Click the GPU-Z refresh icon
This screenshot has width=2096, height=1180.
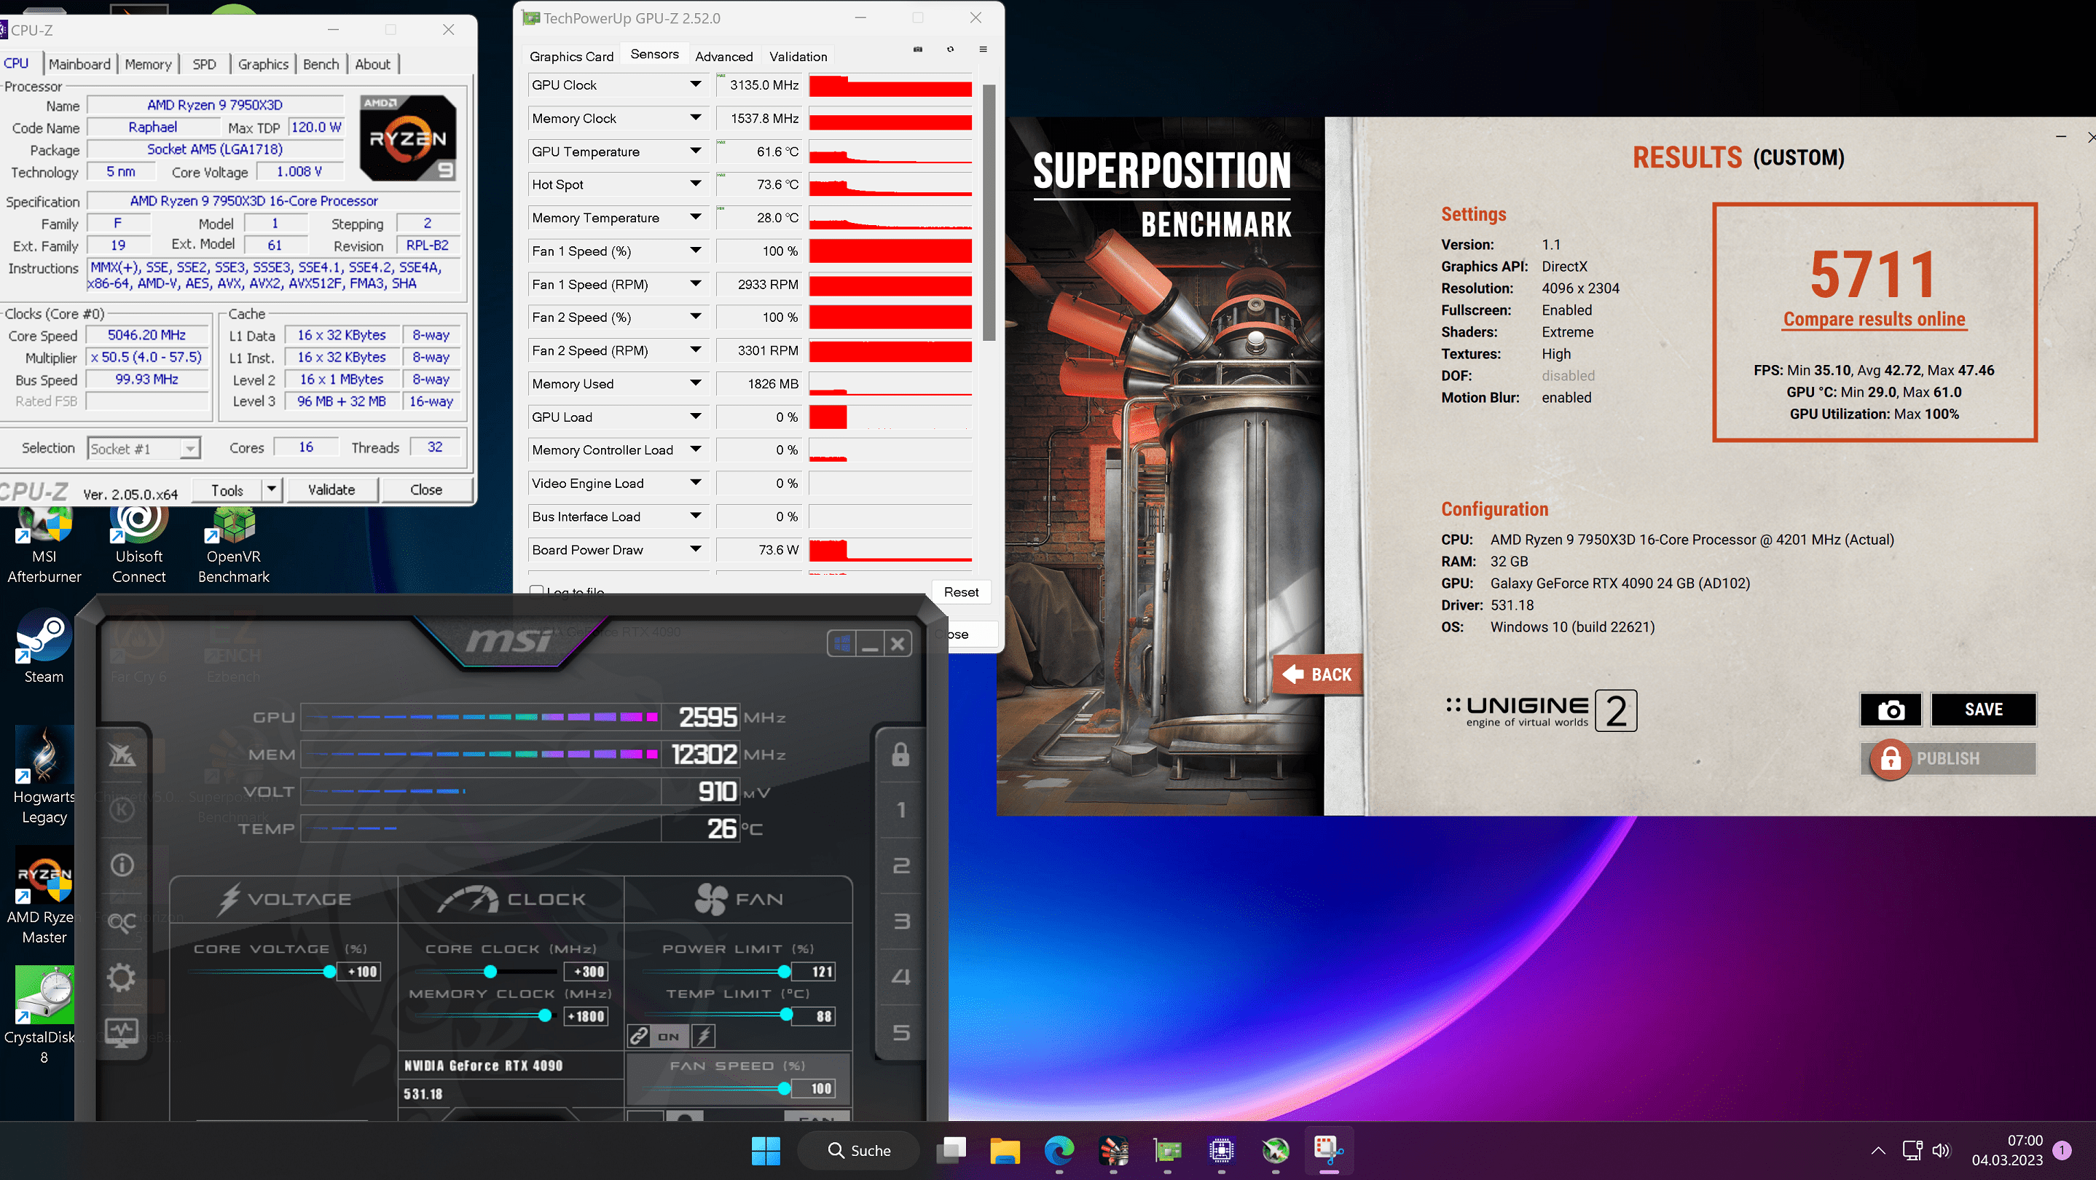coord(950,50)
